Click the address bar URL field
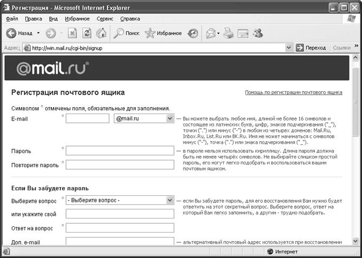362x258 pixels. [x=158, y=48]
